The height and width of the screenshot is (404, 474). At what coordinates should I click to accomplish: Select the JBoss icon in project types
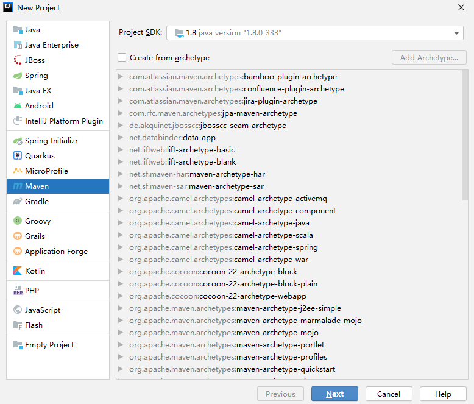coord(18,60)
